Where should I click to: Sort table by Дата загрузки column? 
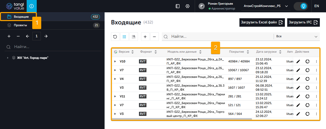pyautogui.click(x=280, y=52)
